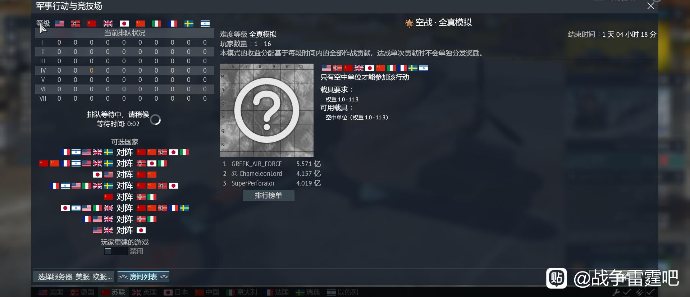
Task: Expand the 房间列表 room list
Action: point(143,277)
